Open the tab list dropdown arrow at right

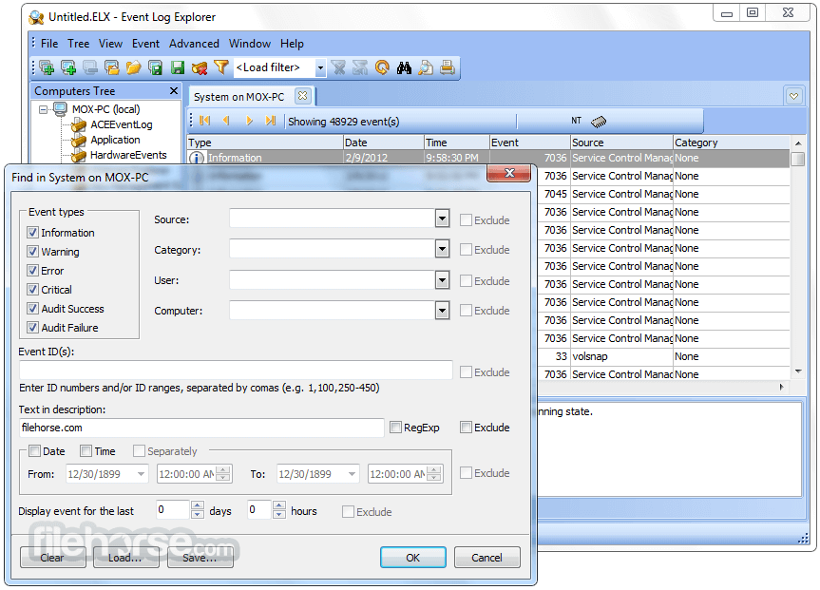793,96
